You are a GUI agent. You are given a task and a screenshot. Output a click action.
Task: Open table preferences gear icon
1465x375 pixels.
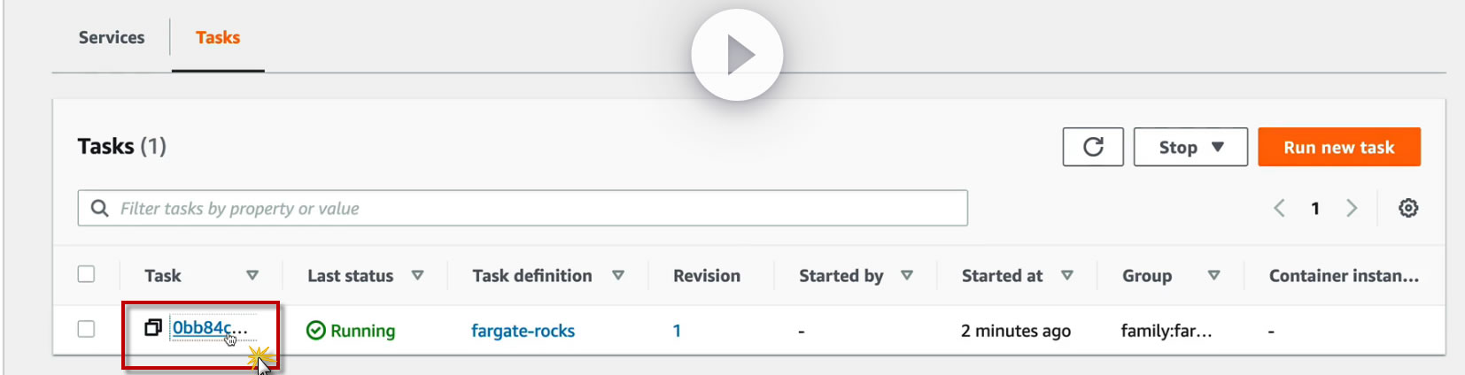pyautogui.click(x=1408, y=208)
